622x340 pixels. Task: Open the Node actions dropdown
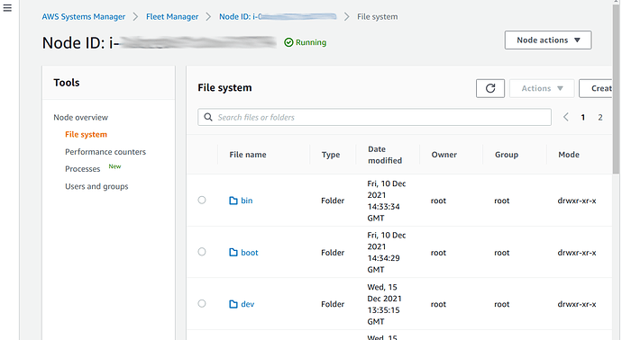[548, 40]
